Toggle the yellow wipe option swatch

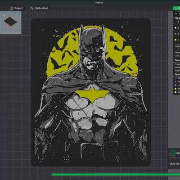[x=175, y=89]
